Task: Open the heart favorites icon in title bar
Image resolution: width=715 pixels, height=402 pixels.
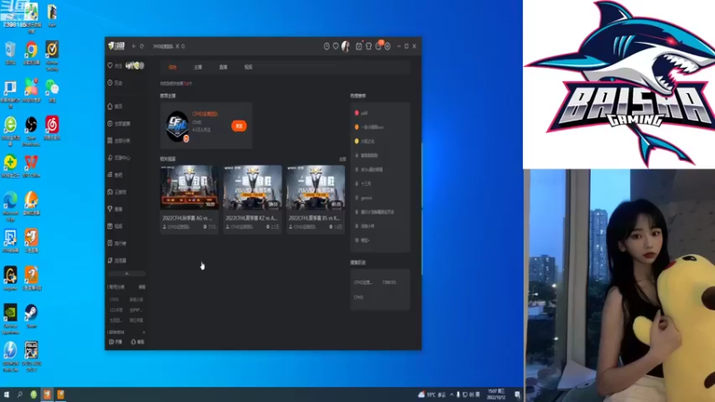Action: [x=336, y=46]
